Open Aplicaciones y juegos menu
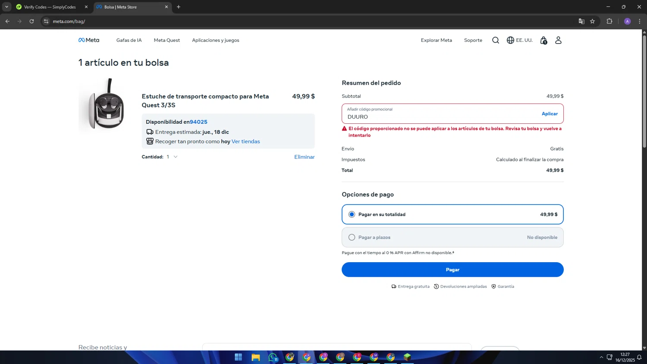Viewport: 647px width, 364px height. tap(216, 40)
